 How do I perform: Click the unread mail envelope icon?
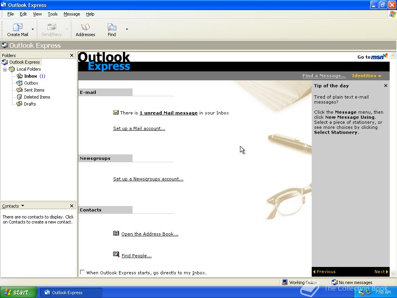pos(116,112)
